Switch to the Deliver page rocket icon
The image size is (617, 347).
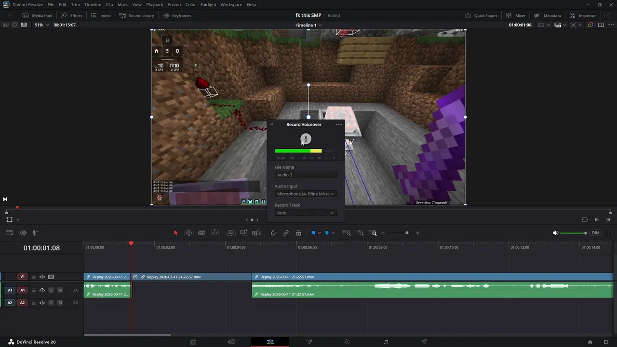click(x=424, y=342)
